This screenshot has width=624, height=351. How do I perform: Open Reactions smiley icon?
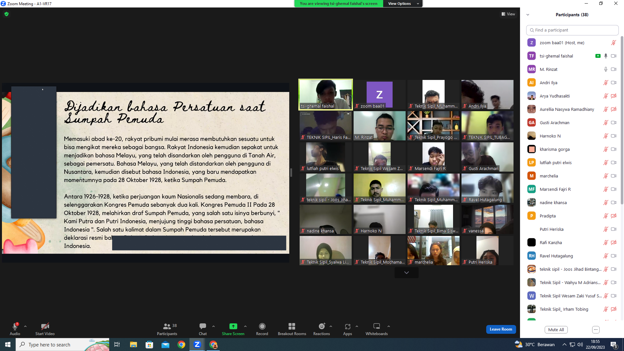coord(322,326)
